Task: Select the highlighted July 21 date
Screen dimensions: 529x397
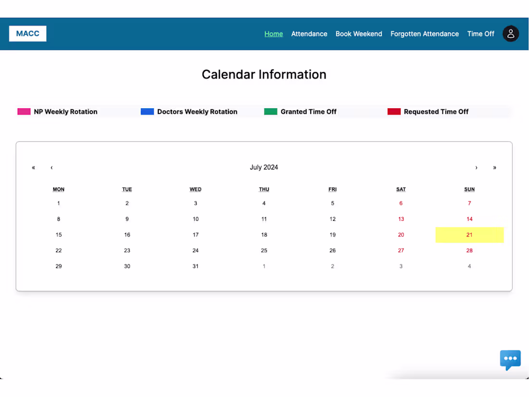Action: (469, 235)
